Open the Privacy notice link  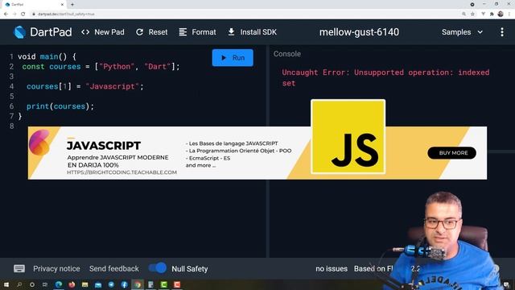(x=56, y=268)
